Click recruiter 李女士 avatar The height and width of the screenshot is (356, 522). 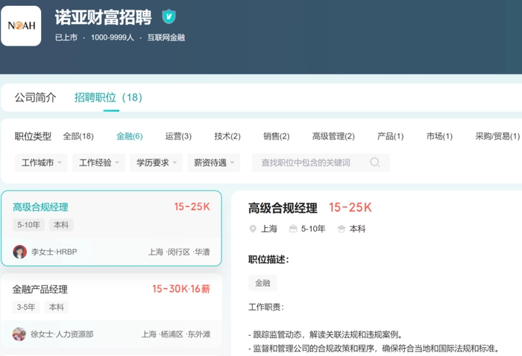click(x=20, y=252)
